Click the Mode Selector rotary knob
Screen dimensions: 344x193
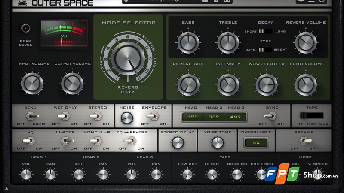pyautogui.click(x=128, y=59)
